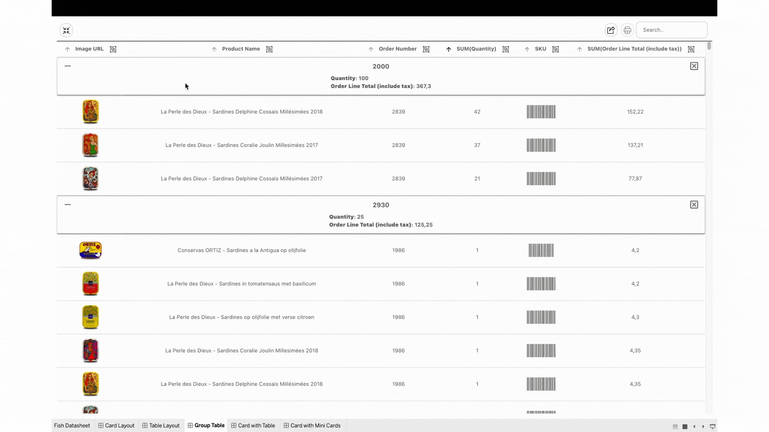Click the vertical scrollbar thumb on right
769x432 pixels.
pyautogui.click(x=709, y=46)
